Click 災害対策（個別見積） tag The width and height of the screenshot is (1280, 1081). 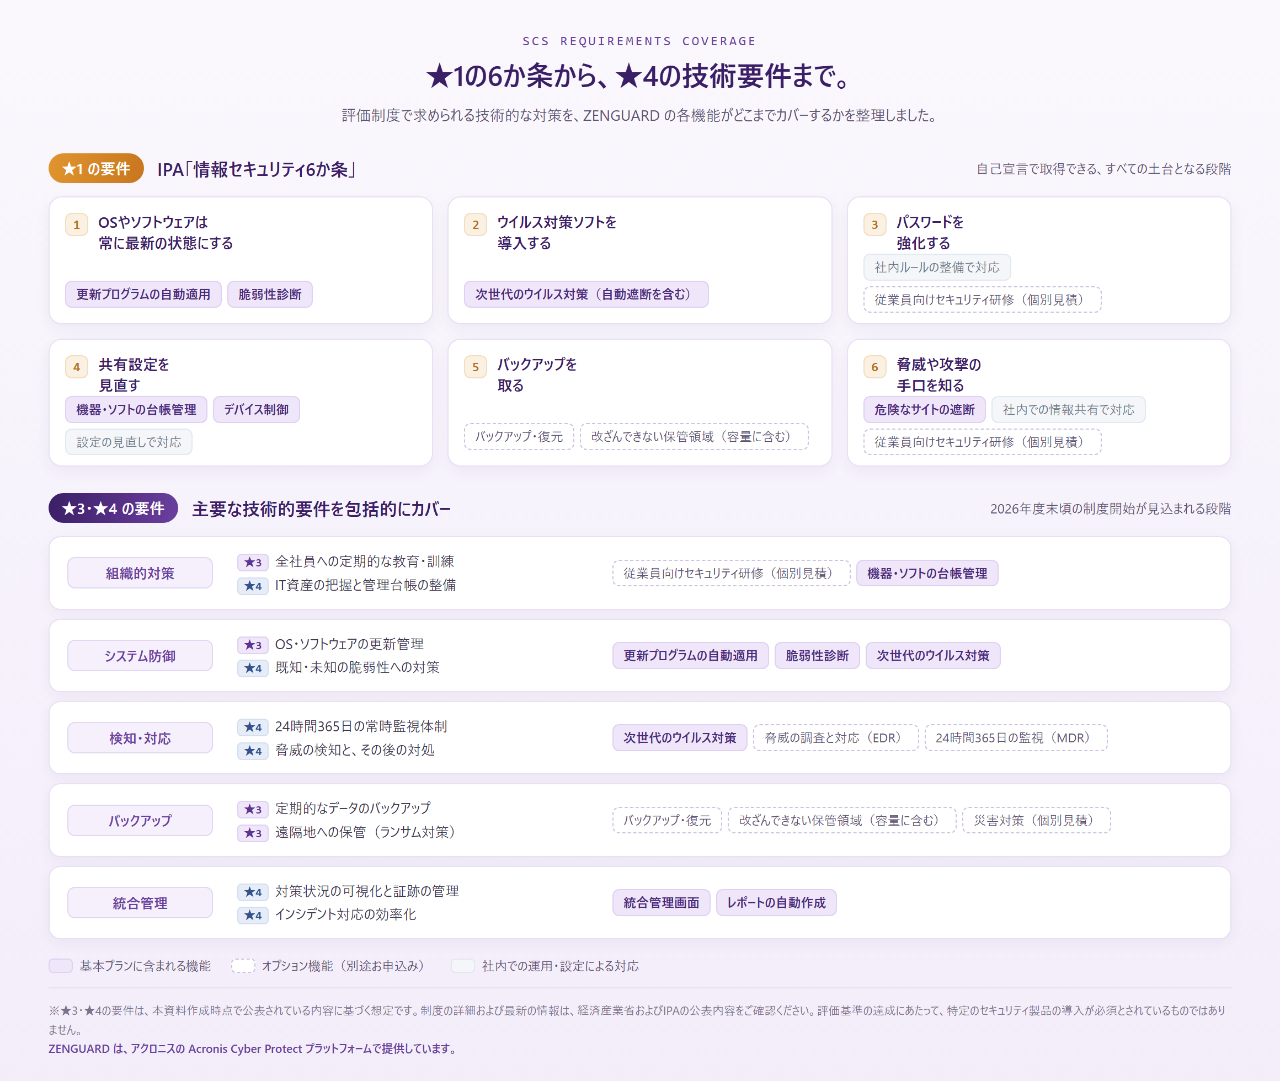(x=1037, y=820)
